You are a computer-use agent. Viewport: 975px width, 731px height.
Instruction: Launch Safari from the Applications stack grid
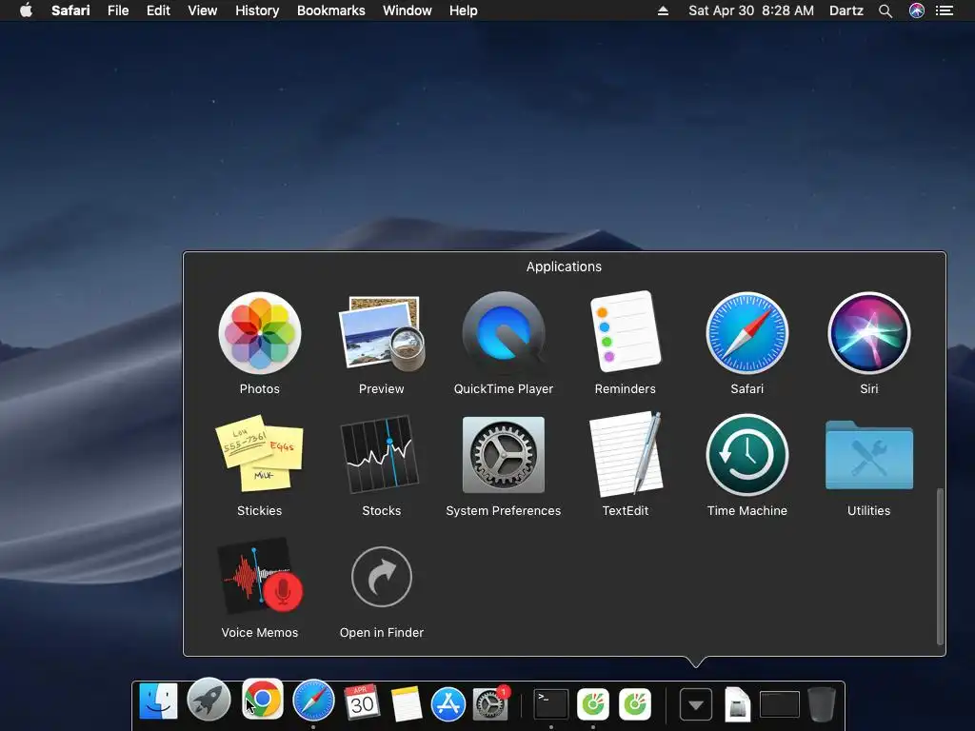(x=746, y=333)
